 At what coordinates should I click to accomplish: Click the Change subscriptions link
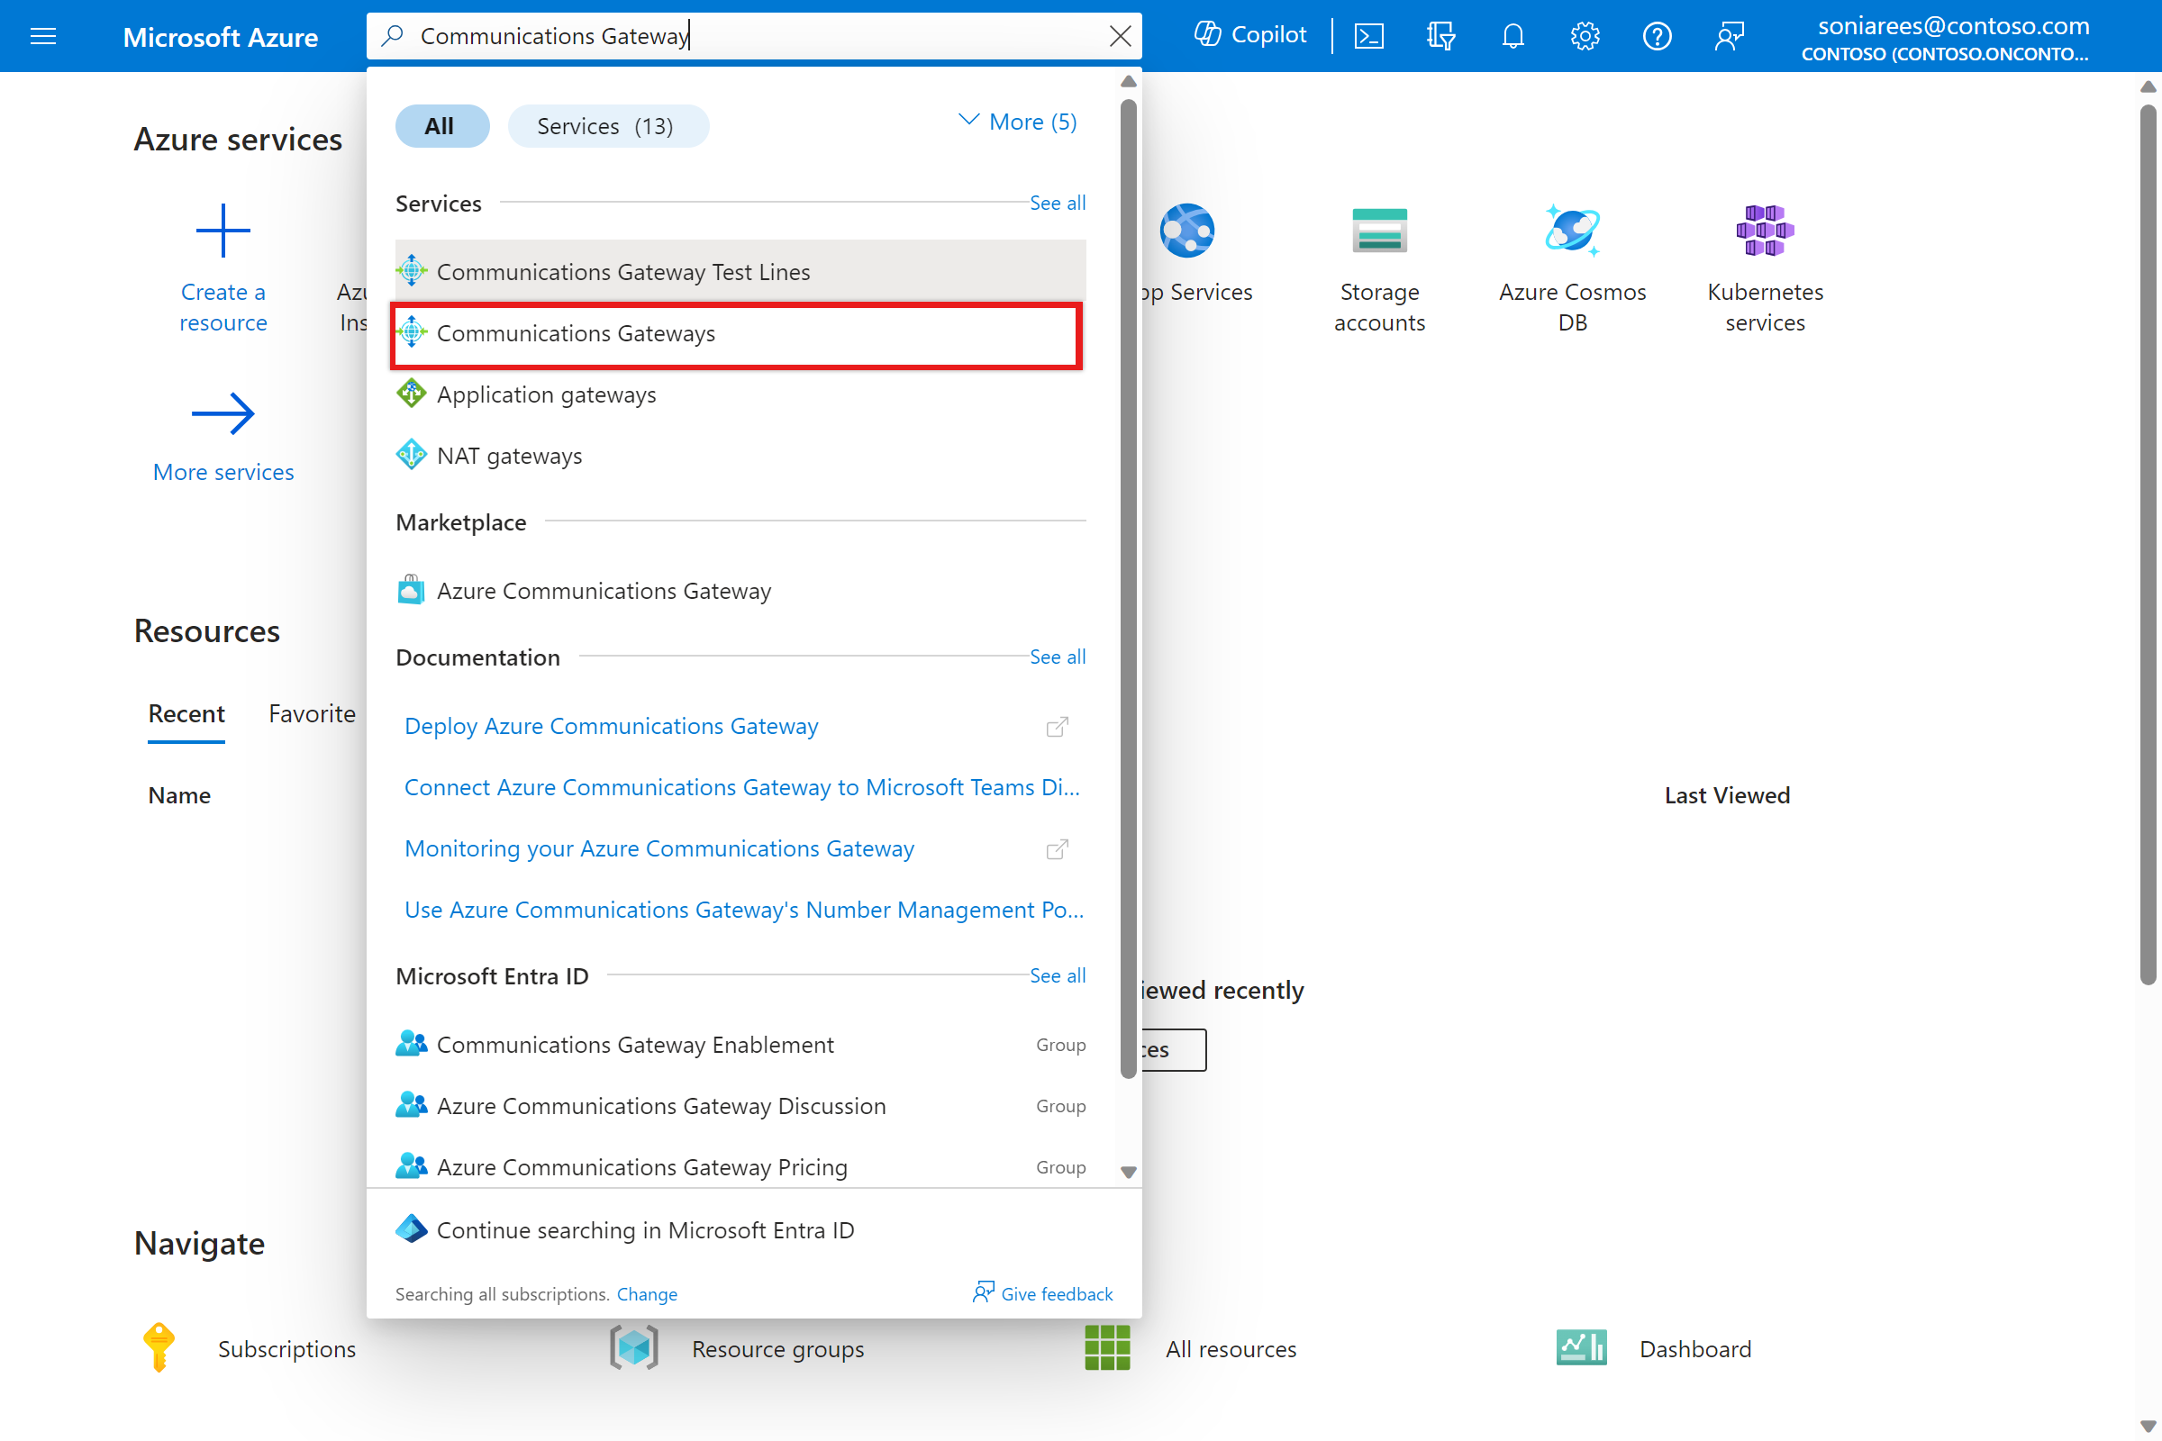(x=645, y=1293)
